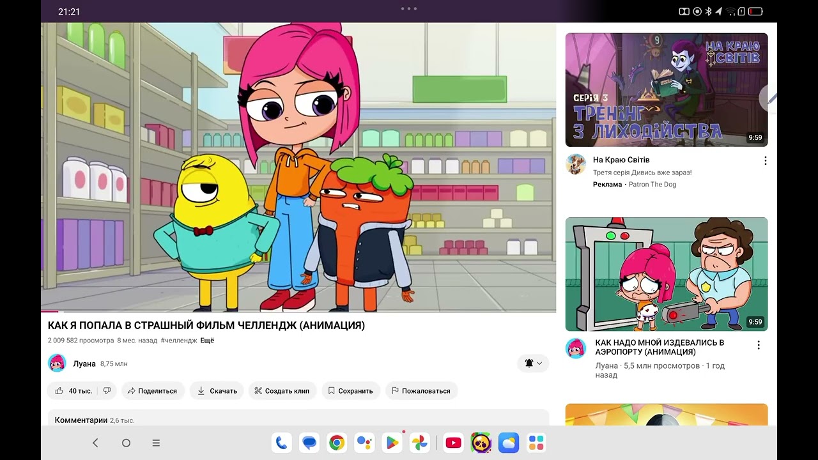Screen dimensions: 818x460
Task: Open the Recents navigation button
Action: [156, 443]
